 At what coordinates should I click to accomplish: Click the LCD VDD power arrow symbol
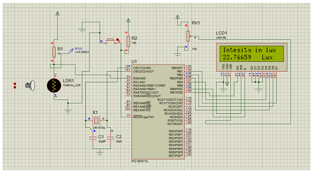[227, 84]
